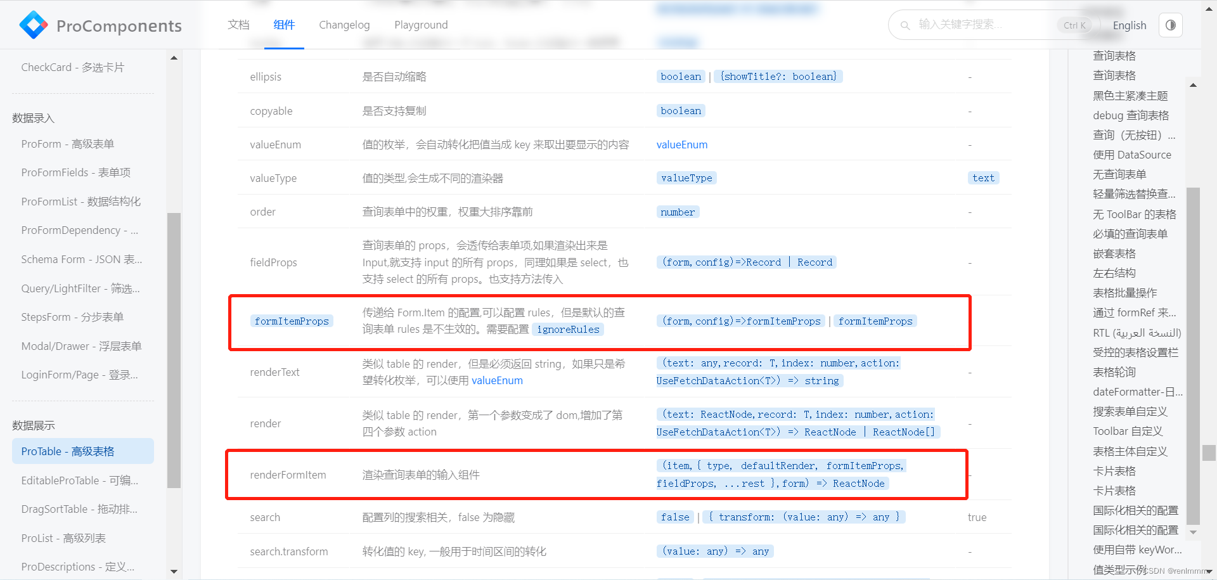Click the up arrow on the right panel scrollbar

pyautogui.click(x=1194, y=85)
